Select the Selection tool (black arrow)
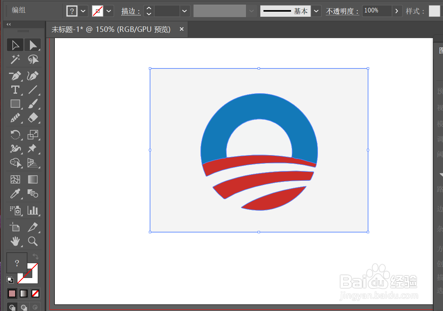Viewport: 443px width, 311px height. point(15,45)
